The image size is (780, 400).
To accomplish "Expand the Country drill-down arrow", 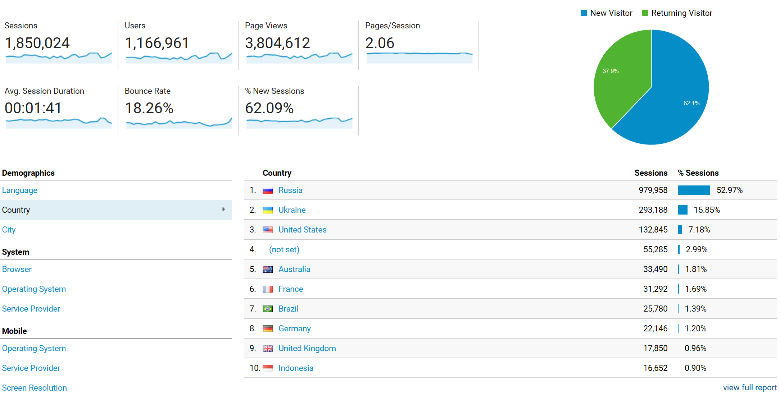I will [x=224, y=210].
